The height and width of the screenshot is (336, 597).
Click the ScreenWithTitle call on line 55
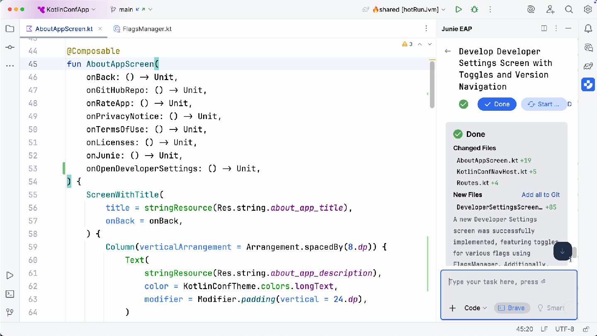coord(122,195)
